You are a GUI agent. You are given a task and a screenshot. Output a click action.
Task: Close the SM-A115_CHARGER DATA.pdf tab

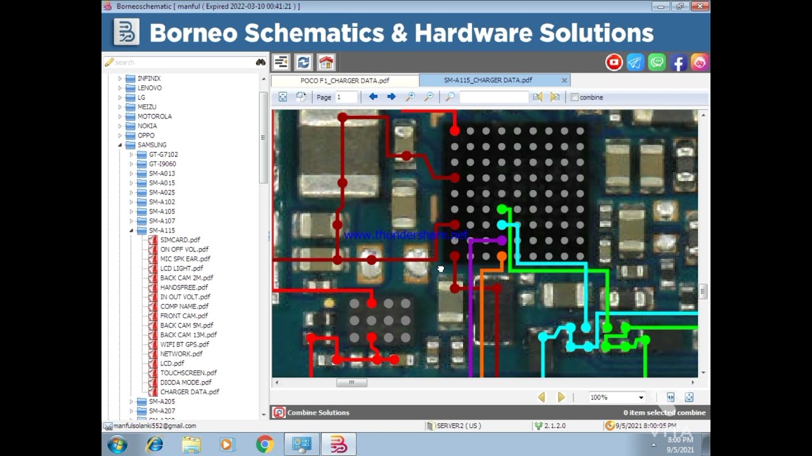565,80
